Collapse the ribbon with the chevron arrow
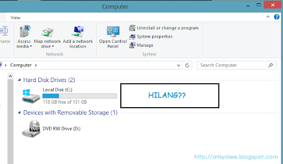The width and height of the screenshot is (283, 164). point(268,17)
